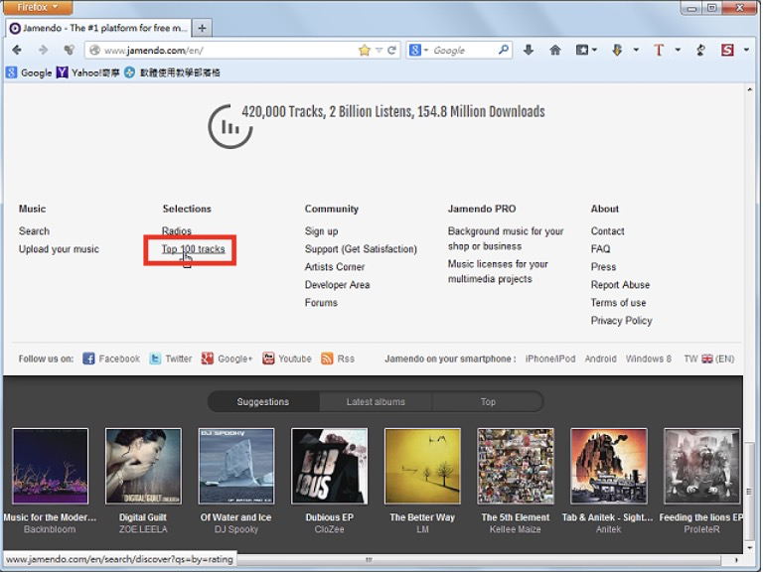Bookmark page with the star icon

[364, 50]
